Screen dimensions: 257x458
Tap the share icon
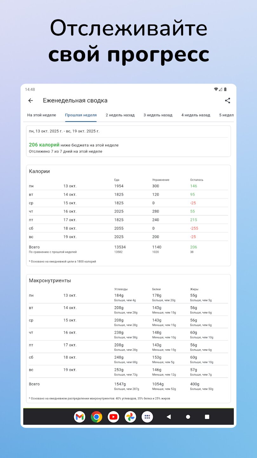click(x=227, y=101)
